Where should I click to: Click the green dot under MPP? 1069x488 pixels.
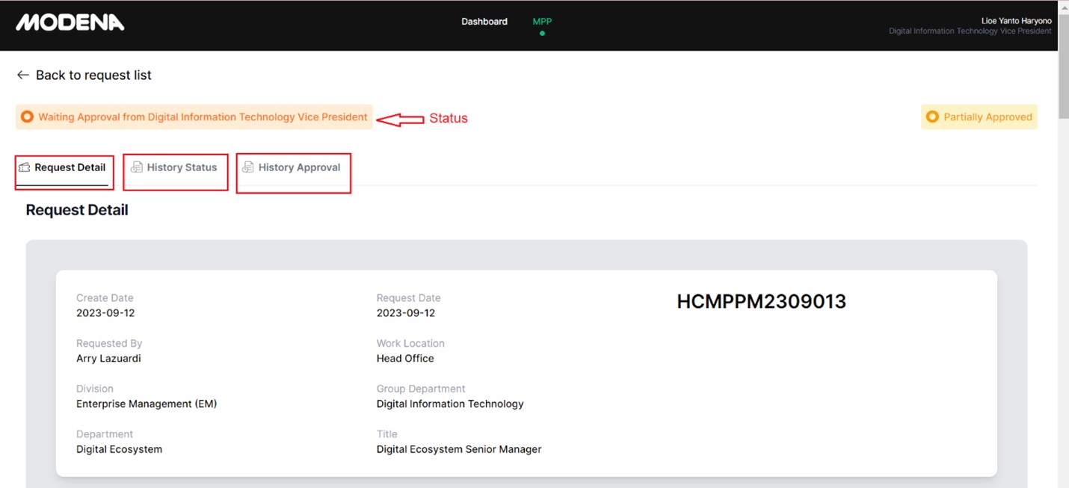pos(542,34)
